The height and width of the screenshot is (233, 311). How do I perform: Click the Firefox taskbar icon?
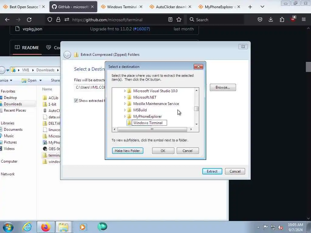point(46,227)
